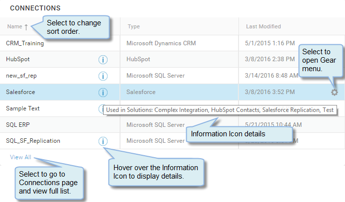
Task: Click date 3/14/2016 8:48 AM
Action: click(272, 76)
